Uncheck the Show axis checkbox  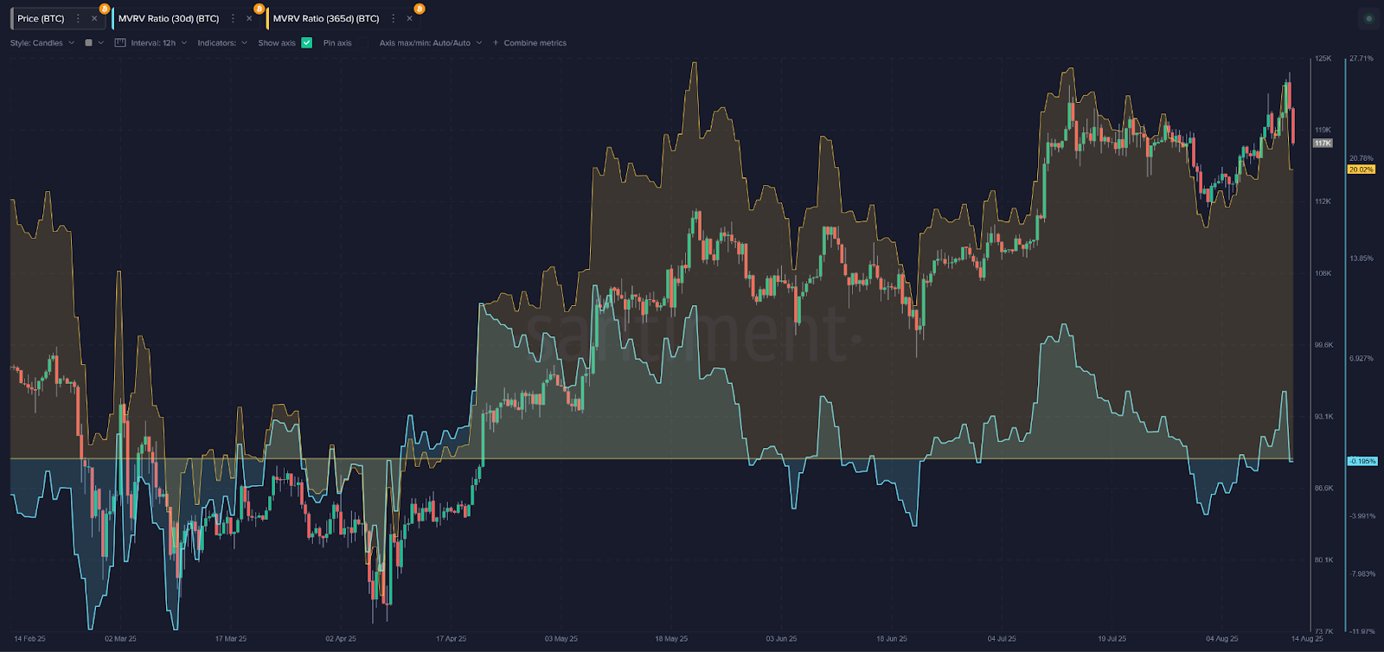pyautogui.click(x=306, y=42)
